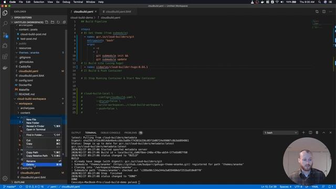Open the Extensions view in activity bar
The width and height of the screenshot is (336, 189).
(5, 57)
